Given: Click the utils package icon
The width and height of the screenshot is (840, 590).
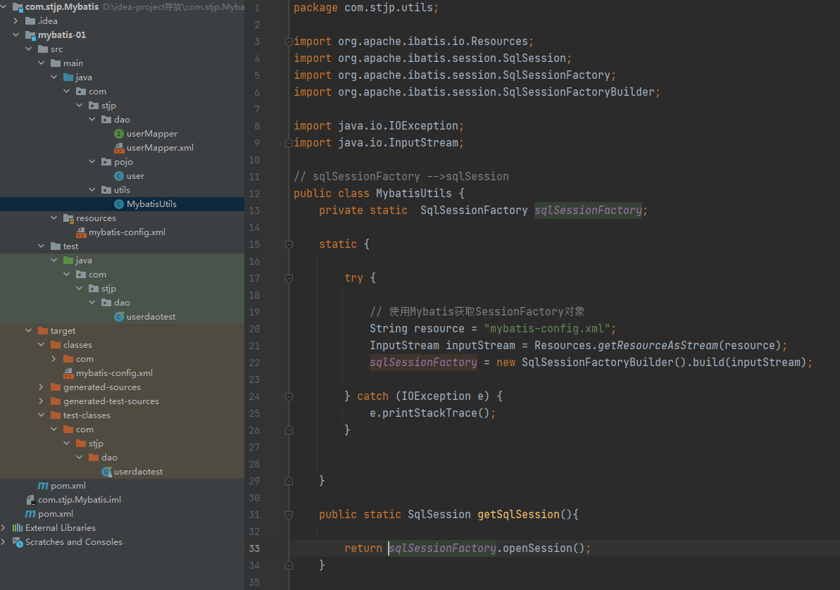Looking at the screenshot, I should (106, 189).
